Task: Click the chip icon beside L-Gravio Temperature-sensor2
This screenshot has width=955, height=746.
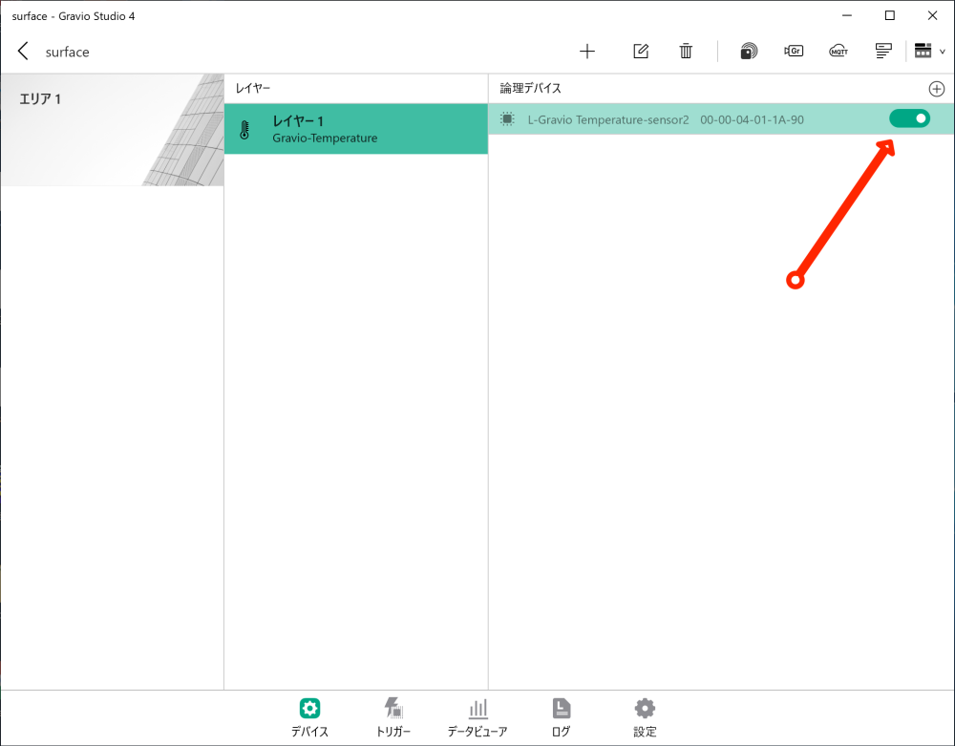Action: [507, 119]
